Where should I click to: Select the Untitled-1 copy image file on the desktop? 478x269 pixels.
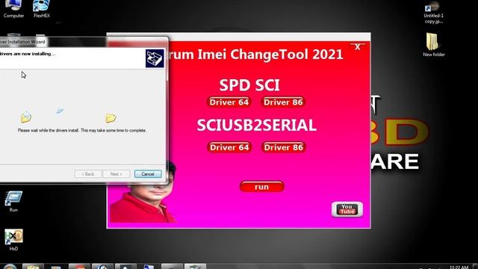[x=433, y=12]
